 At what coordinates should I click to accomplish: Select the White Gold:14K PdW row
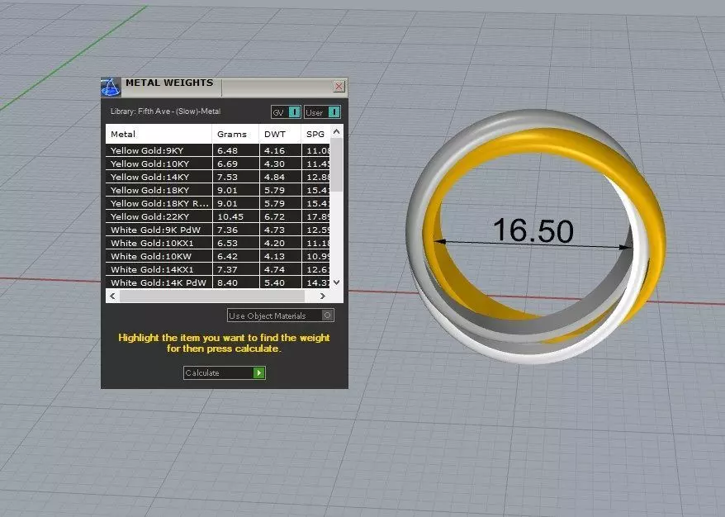(x=218, y=282)
